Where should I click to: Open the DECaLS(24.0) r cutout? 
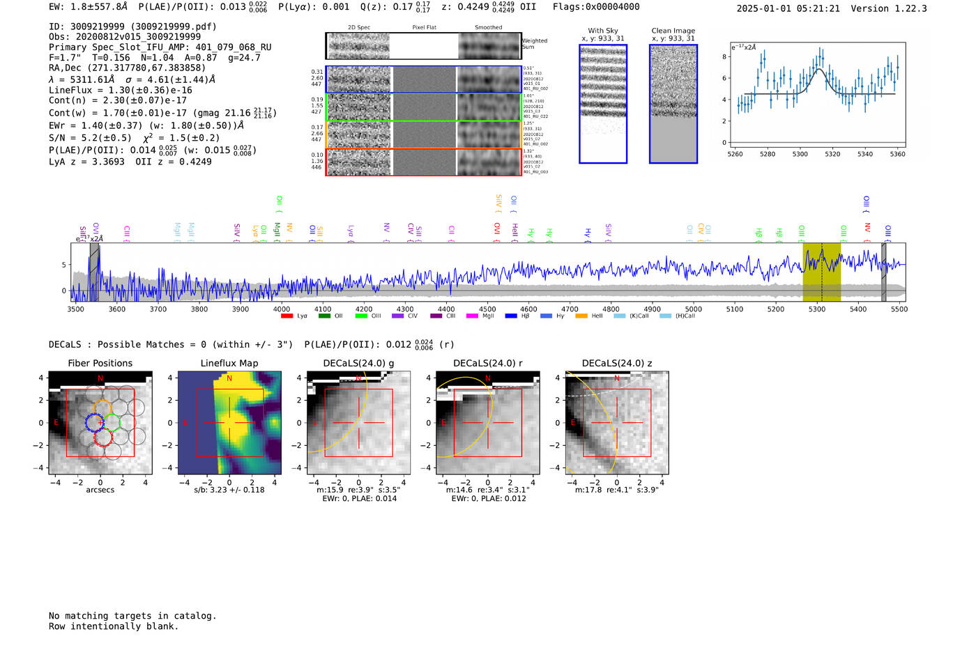(x=488, y=422)
